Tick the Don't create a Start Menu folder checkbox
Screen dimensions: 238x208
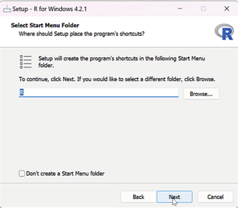[22, 174]
